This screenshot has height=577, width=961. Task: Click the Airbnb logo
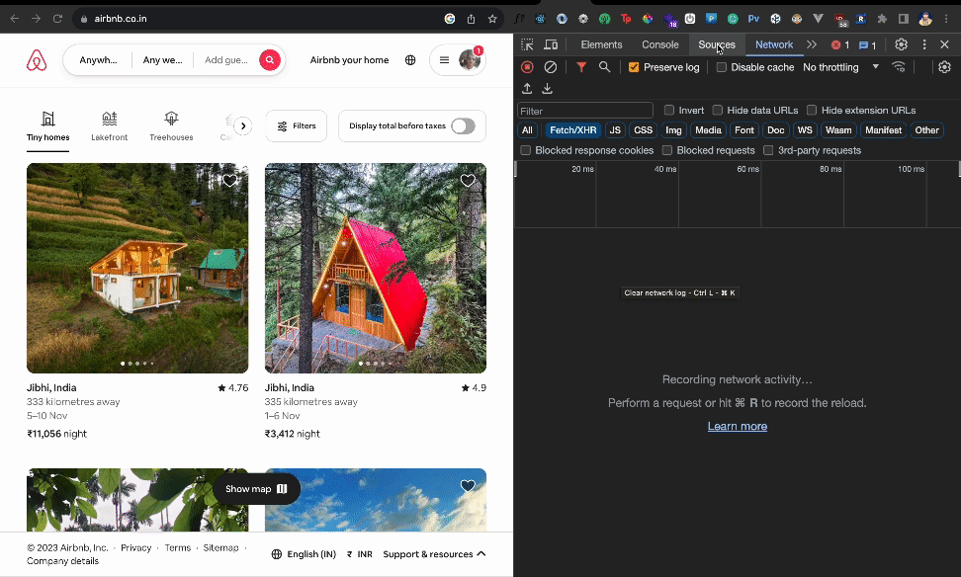pos(37,60)
